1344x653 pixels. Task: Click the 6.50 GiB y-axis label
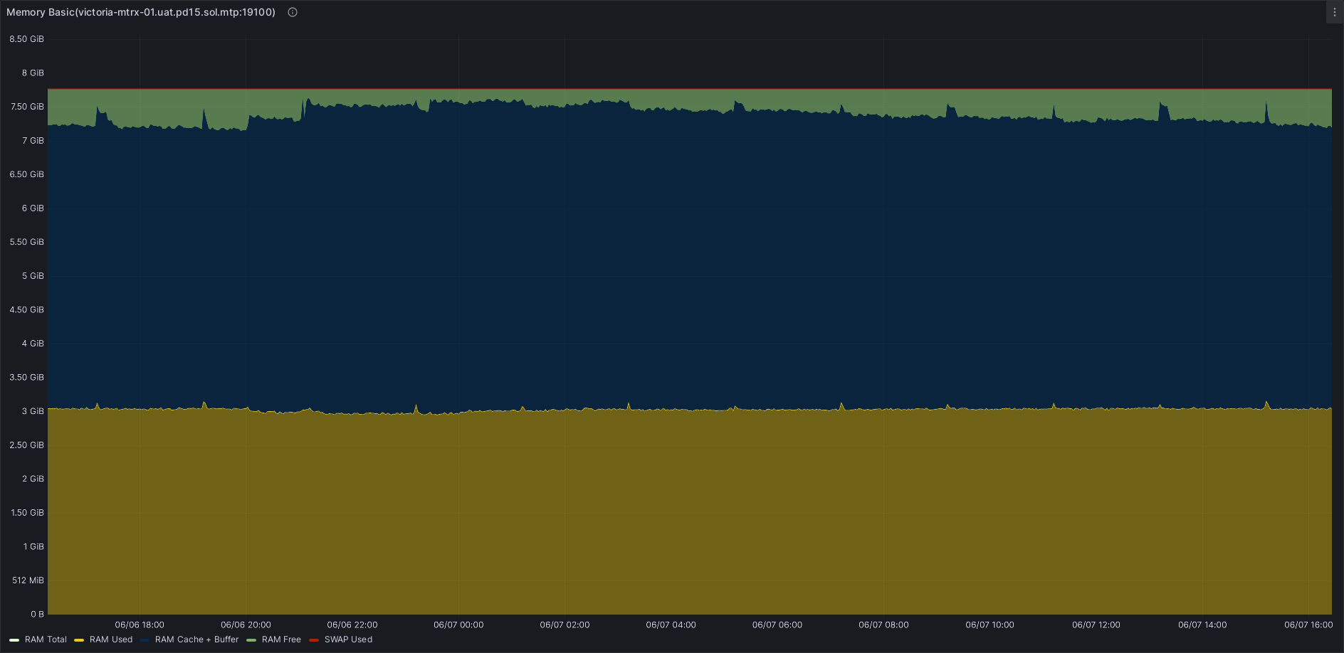point(27,174)
